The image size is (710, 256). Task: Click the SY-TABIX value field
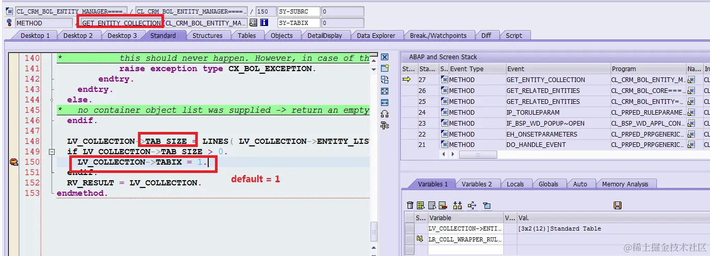[x=342, y=23]
